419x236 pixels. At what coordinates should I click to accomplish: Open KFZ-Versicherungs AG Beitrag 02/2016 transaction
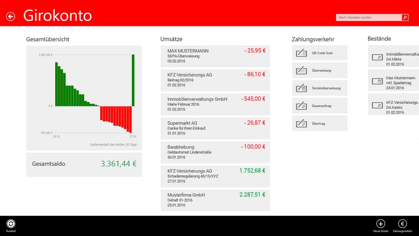pyautogui.click(x=215, y=80)
